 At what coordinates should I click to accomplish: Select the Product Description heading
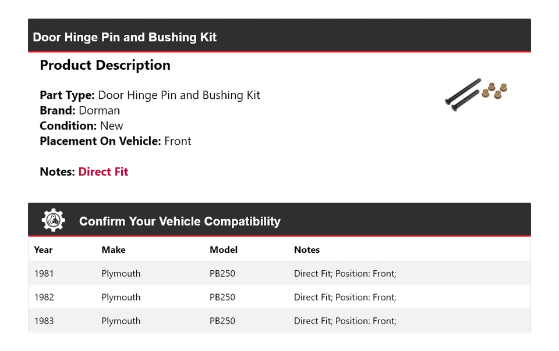click(105, 65)
